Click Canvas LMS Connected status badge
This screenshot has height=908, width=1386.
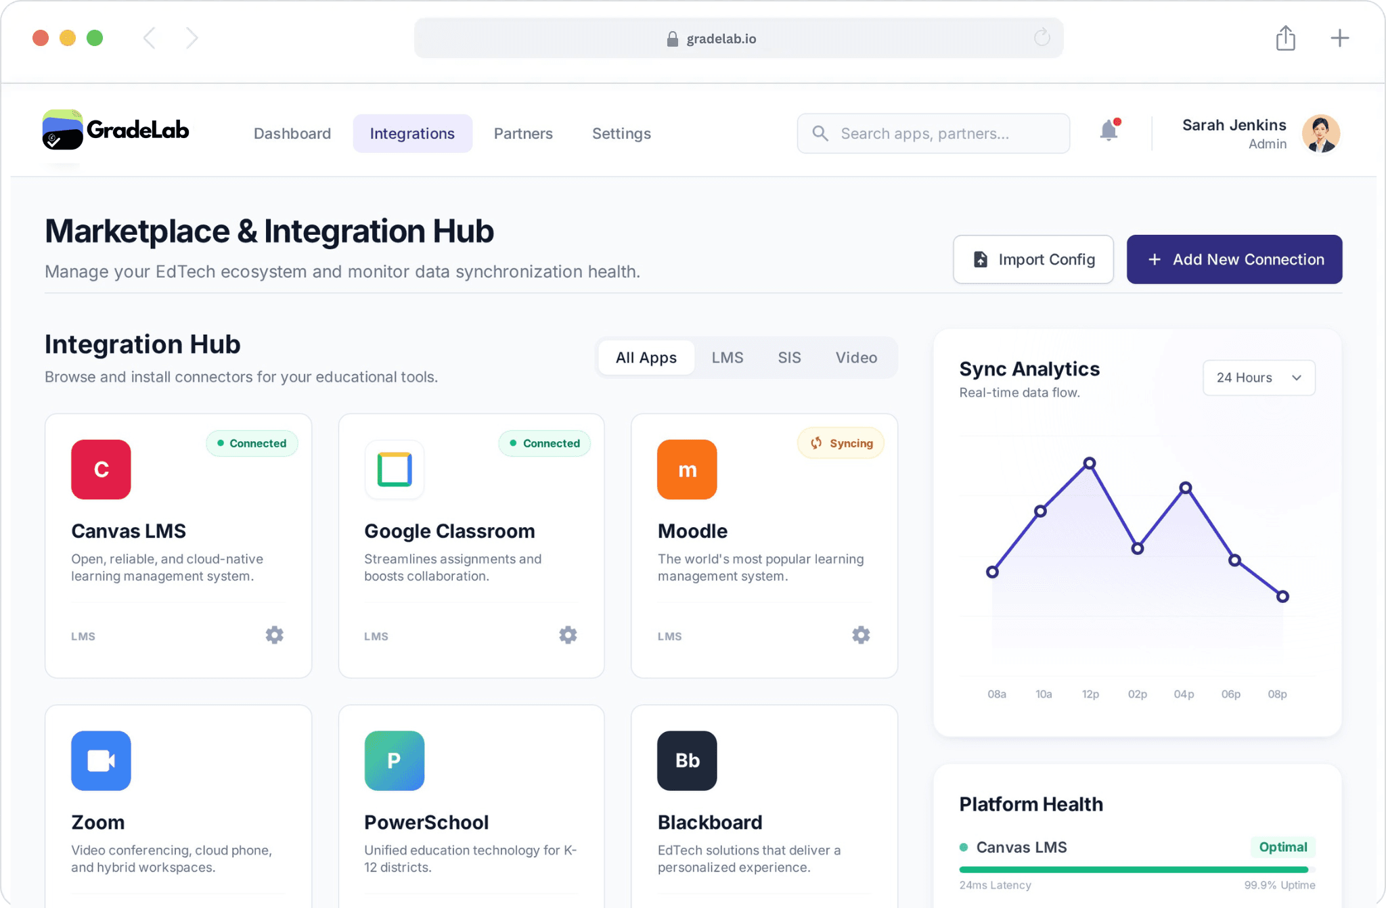252,443
